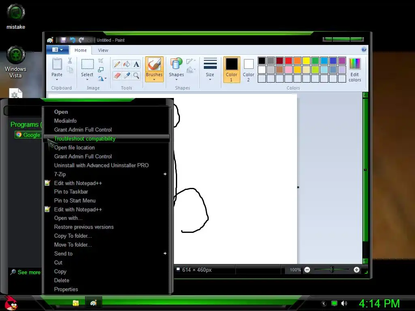
Task: Choose Properties in context menu
Action: click(x=106, y=289)
